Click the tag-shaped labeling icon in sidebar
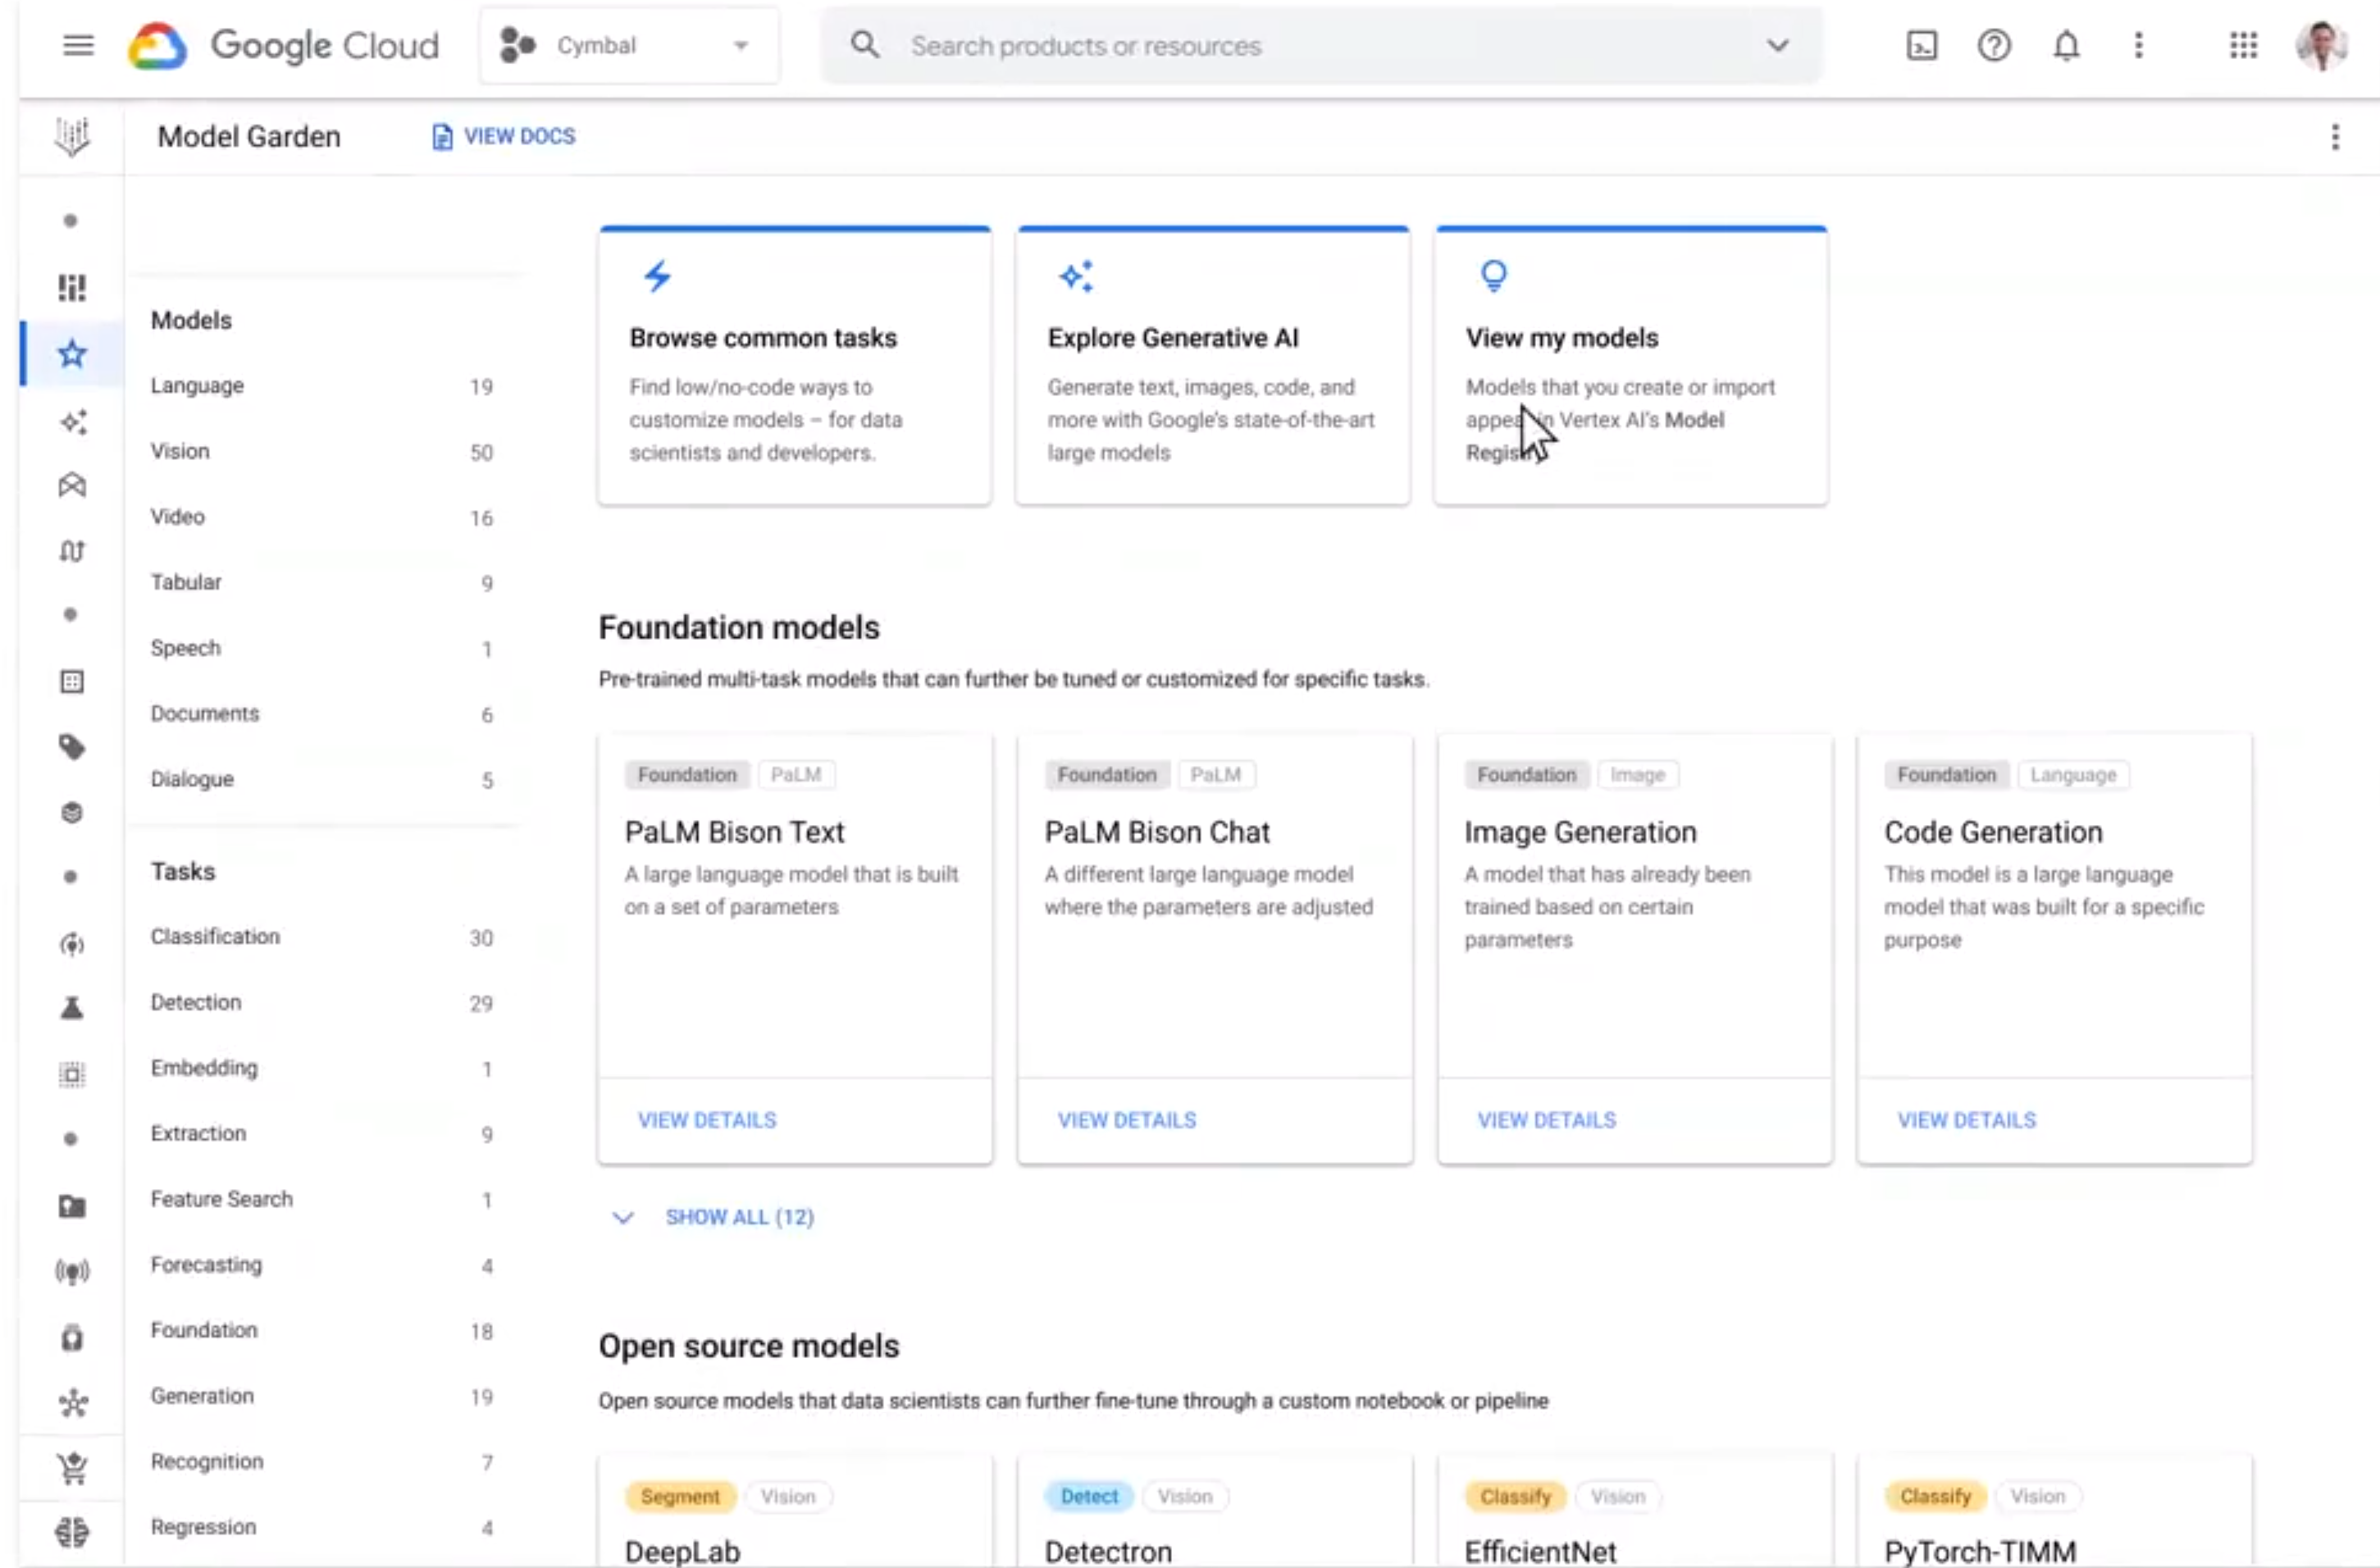2380x1568 pixels. (72, 747)
